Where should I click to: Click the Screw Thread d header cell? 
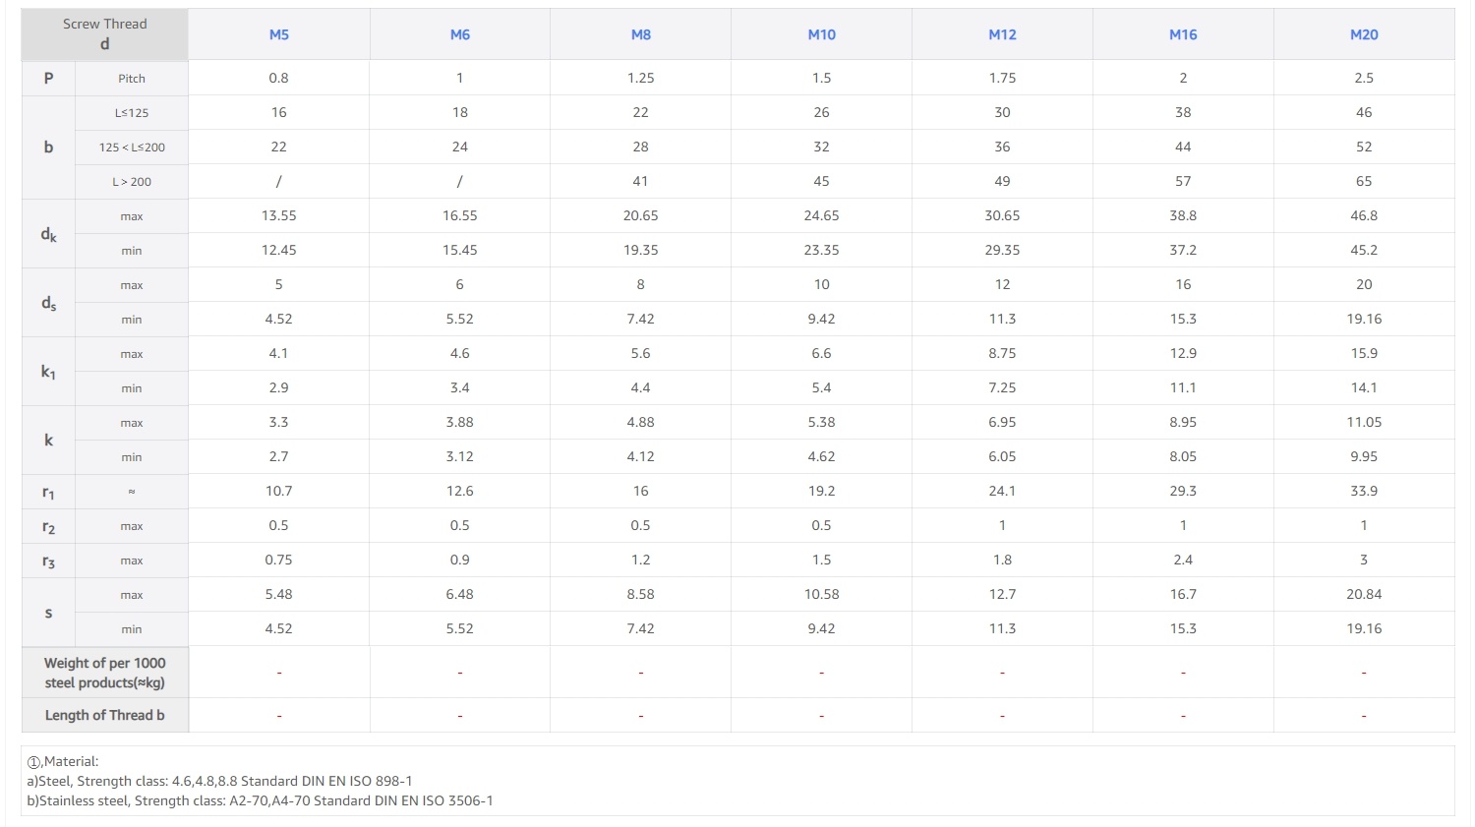104,34
